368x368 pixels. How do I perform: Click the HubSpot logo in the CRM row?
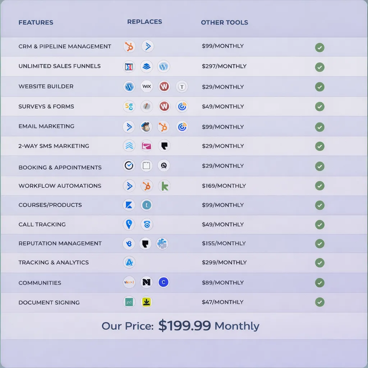coord(129,46)
